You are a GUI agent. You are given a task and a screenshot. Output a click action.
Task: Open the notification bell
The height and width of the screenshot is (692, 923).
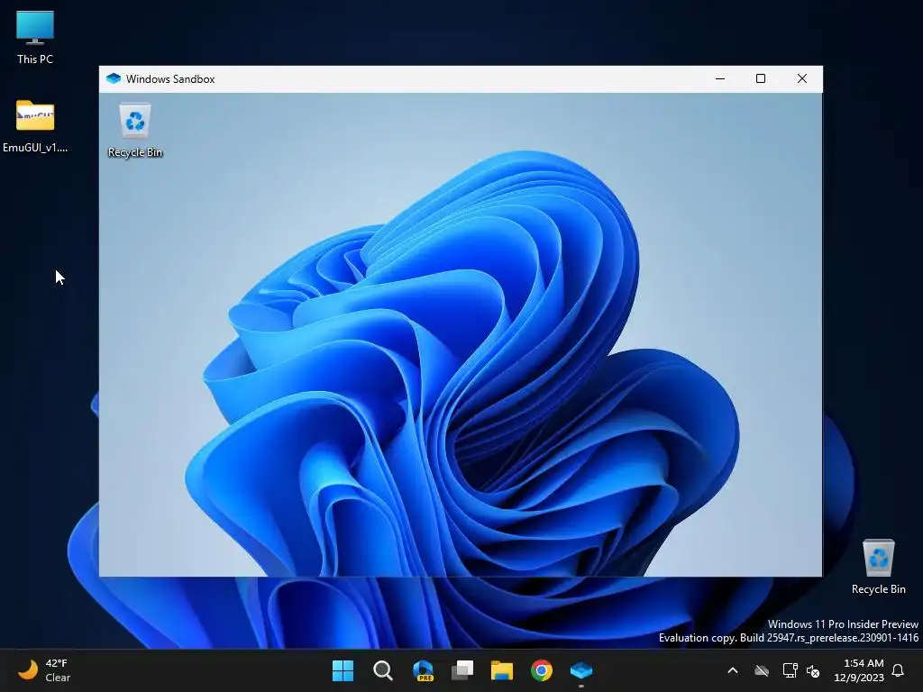[x=898, y=670]
